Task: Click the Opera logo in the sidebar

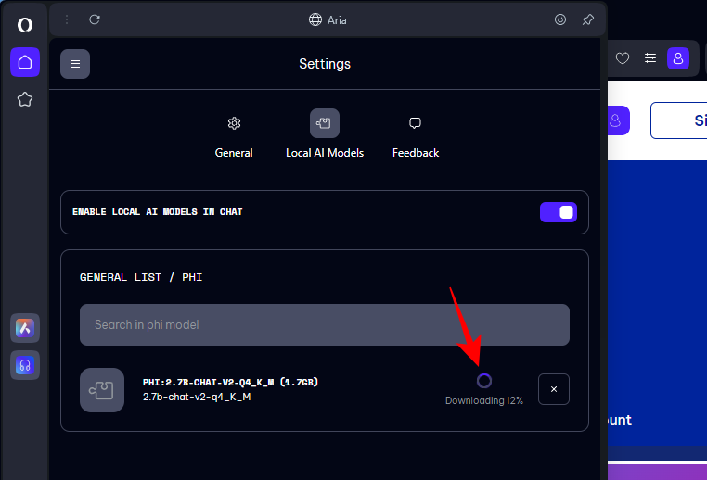Action: click(x=25, y=25)
